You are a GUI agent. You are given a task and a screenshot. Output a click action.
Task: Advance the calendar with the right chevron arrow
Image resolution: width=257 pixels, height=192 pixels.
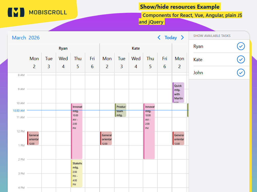click(x=182, y=37)
